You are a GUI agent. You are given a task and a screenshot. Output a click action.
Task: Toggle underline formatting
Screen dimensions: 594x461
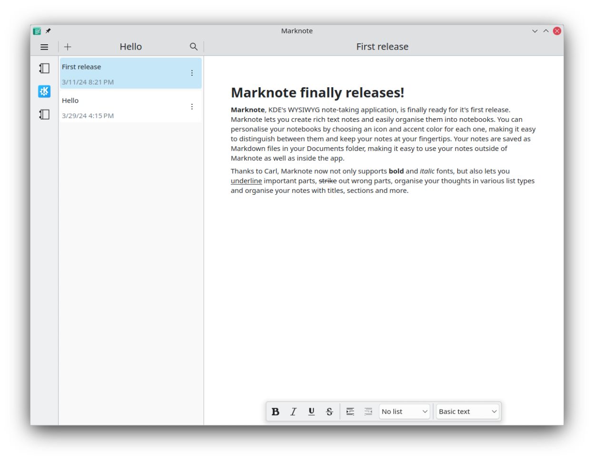click(312, 411)
